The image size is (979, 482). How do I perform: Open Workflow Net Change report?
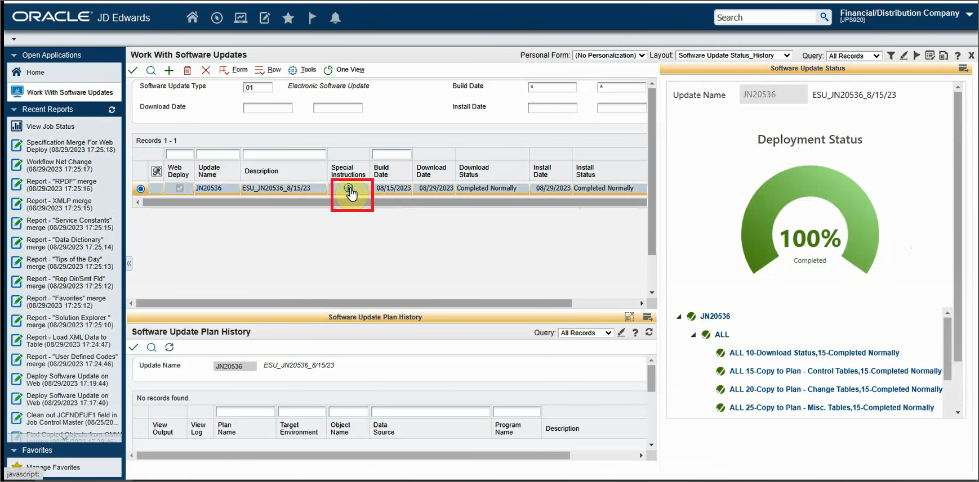pos(60,165)
